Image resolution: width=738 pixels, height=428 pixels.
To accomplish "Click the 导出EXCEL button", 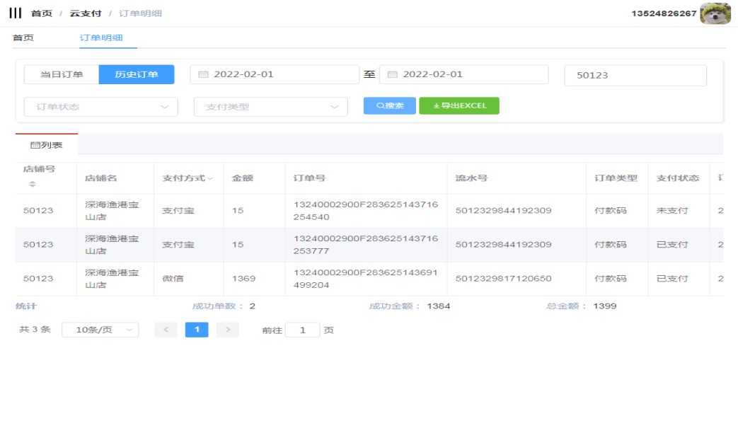I will pos(459,105).
